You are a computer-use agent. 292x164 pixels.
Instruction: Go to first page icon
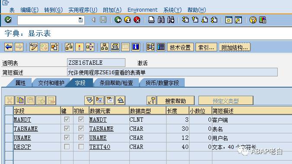coord(185,20)
